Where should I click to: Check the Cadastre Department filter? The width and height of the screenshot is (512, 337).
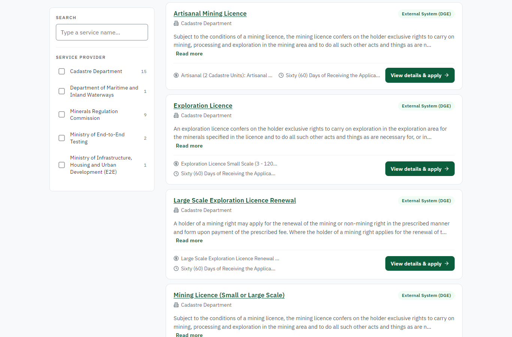[62, 71]
